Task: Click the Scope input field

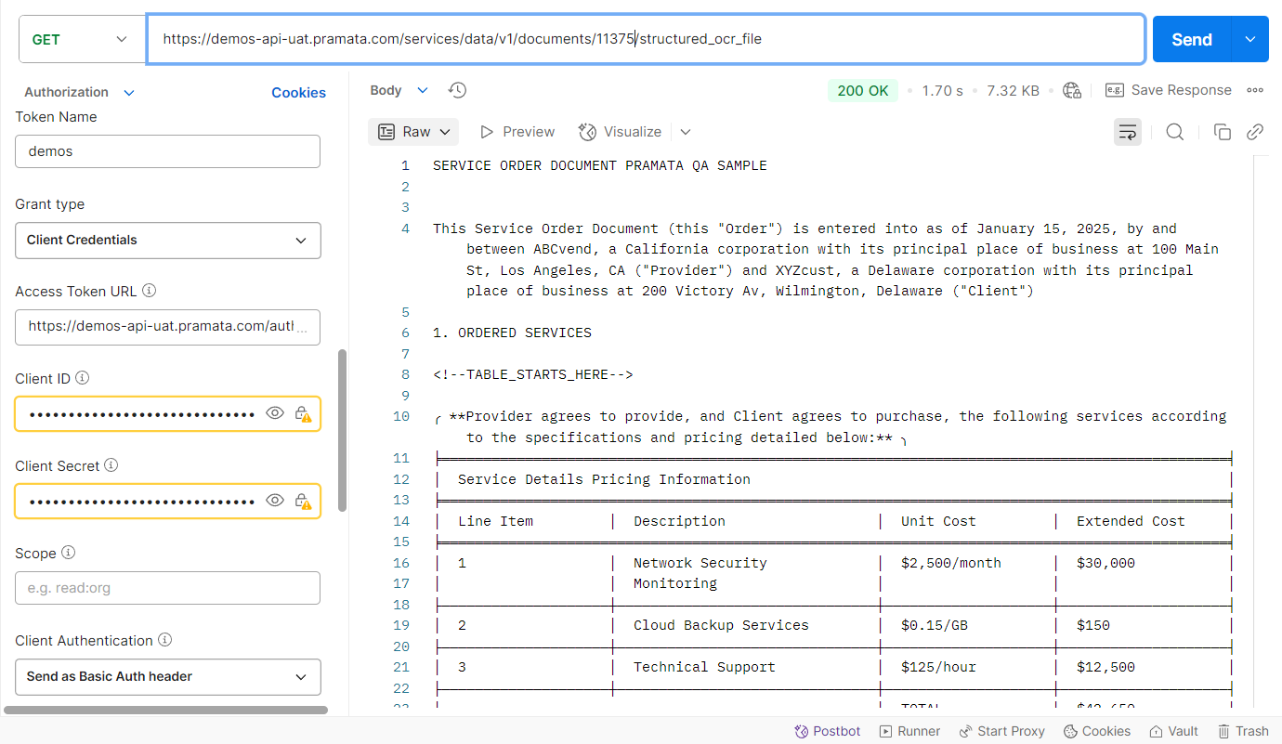Action: pyautogui.click(x=168, y=588)
